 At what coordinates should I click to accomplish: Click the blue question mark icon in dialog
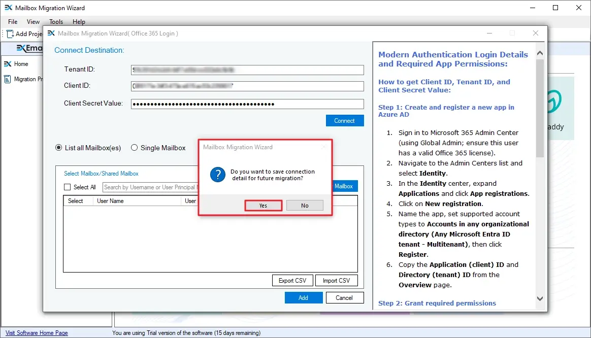pyautogui.click(x=217, y=175)
